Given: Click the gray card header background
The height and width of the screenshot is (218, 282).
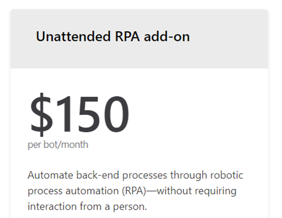Looking at the screenshot, I should (x=139, y=39).
